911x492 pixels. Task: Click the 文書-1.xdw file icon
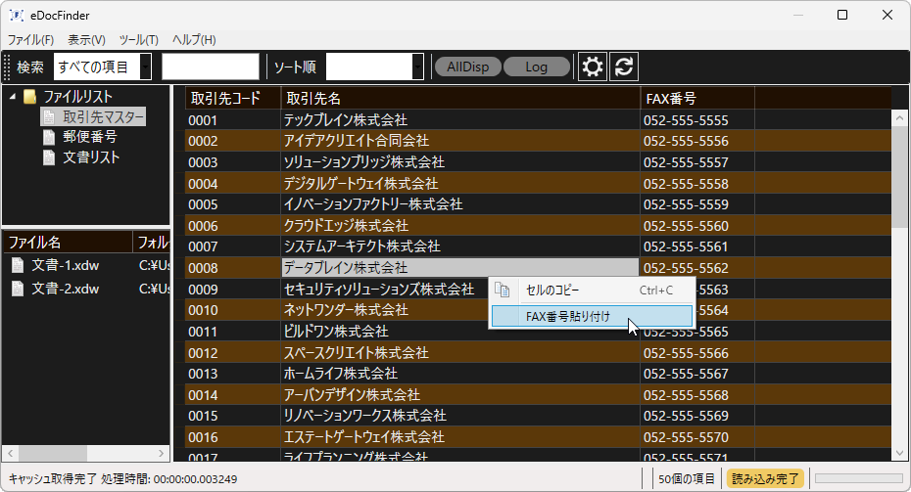(17, 265)
